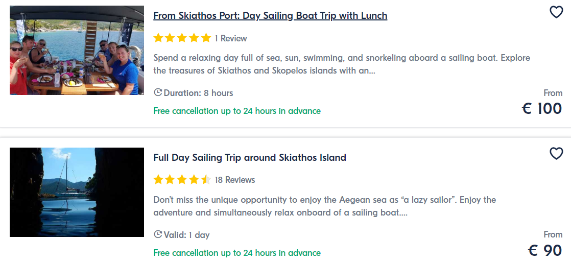Screen dimensions: 571x262
Task: Click the 'Valid: 1 day' label
Action: [187, 235]
